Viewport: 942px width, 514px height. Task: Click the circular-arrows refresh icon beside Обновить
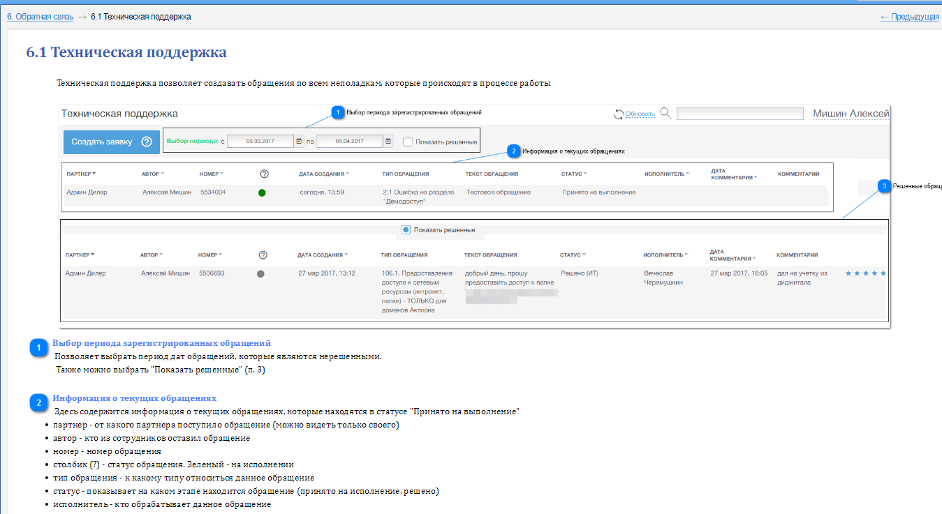click(618, 114)
